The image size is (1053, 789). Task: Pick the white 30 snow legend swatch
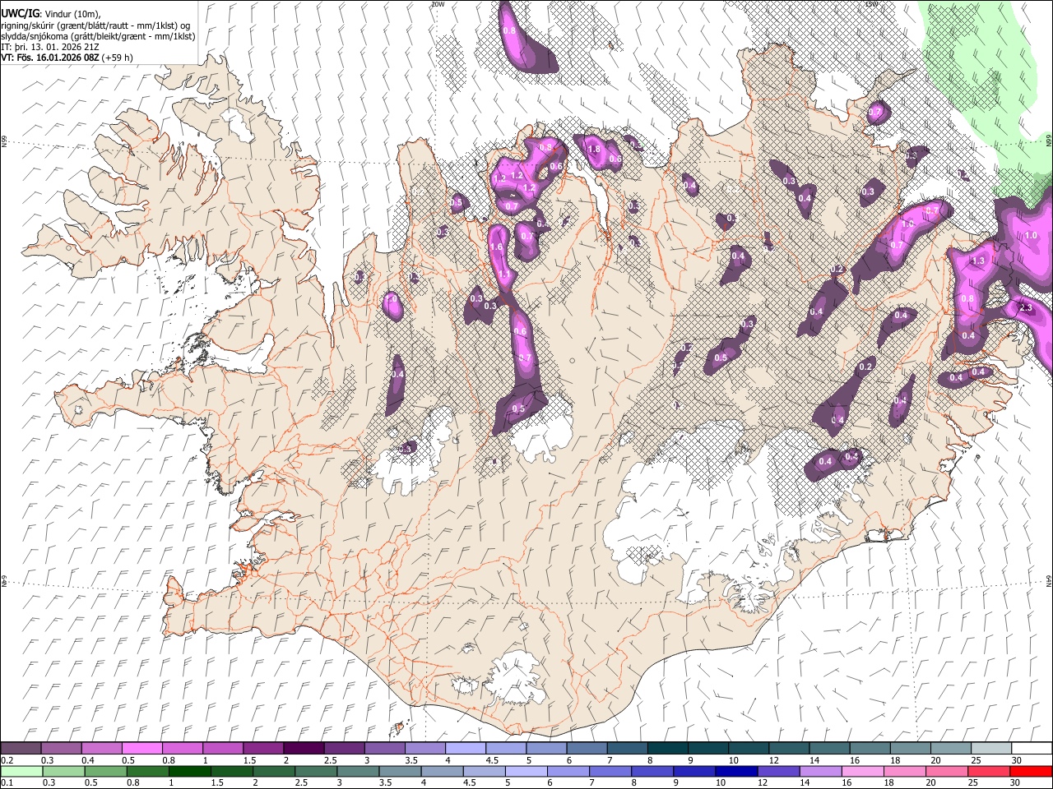click(x=1032, y=748)
